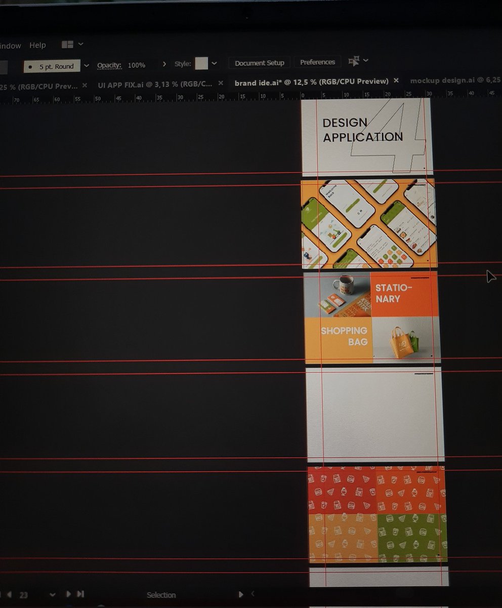Switch to the mockup design.ai tab
The height and width of the screenshot is (608, 502).
[455, 80]
